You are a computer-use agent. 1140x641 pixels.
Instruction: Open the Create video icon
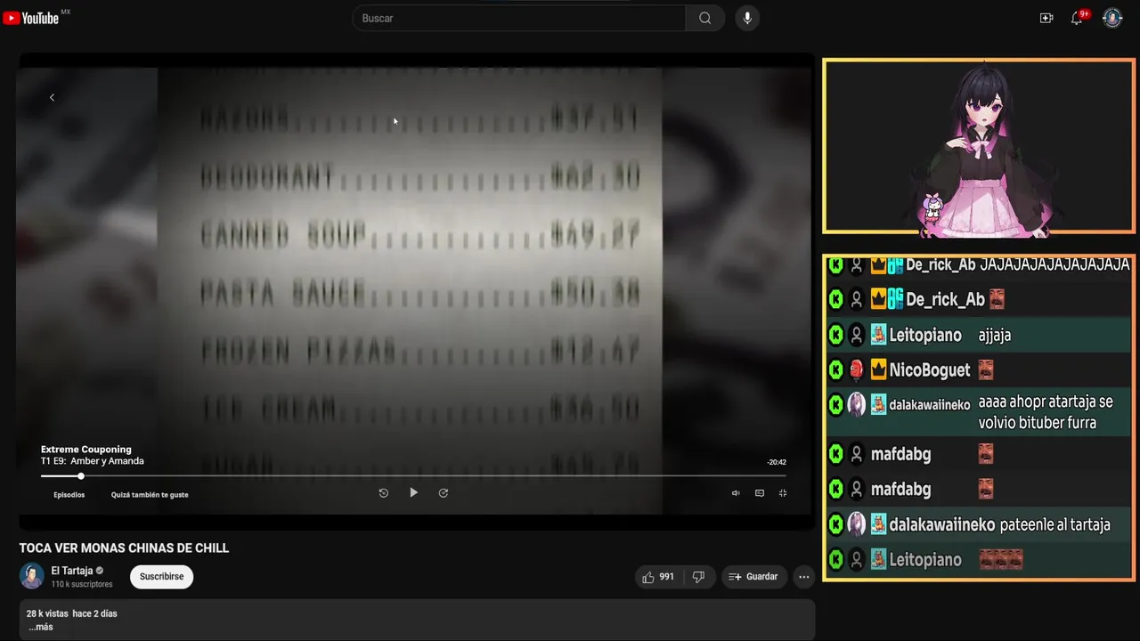[x=1046, y=18]
